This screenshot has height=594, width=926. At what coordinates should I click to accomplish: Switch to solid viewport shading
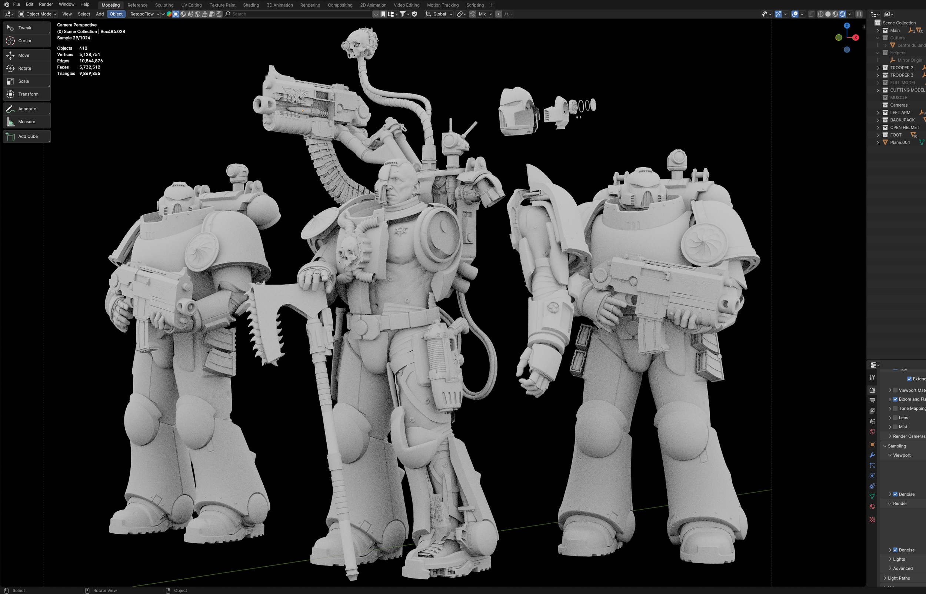pos(828,14)
